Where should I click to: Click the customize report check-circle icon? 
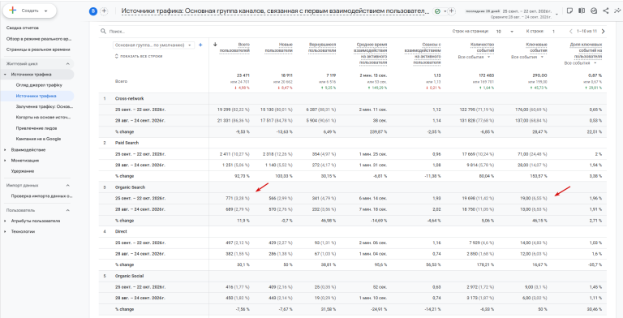[x=594, y=11]
